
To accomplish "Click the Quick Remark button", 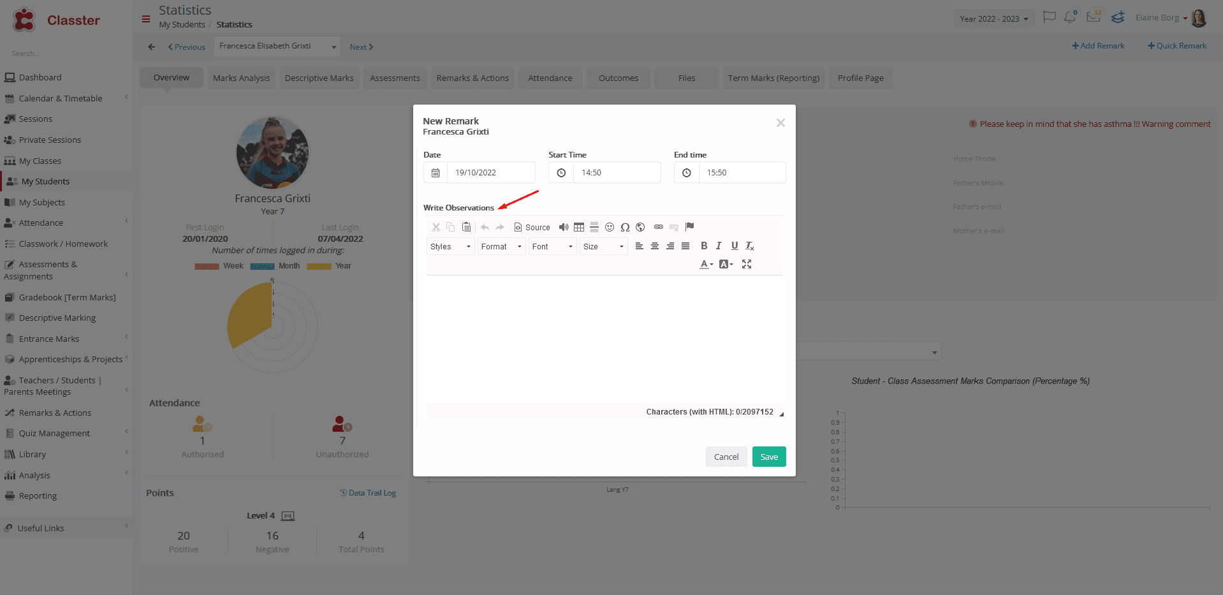I will (x=1177, y=46).
